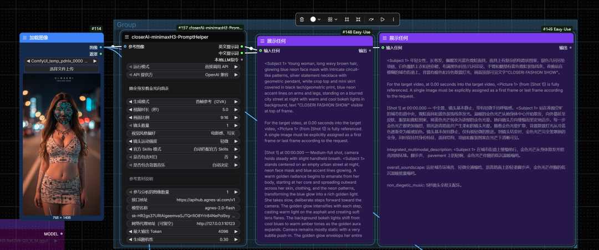
Task: Click the 参考图像 input slot
Action: pos(125,46)
